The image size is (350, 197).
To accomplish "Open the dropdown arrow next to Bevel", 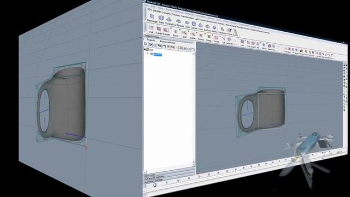I will pos(180,30).
